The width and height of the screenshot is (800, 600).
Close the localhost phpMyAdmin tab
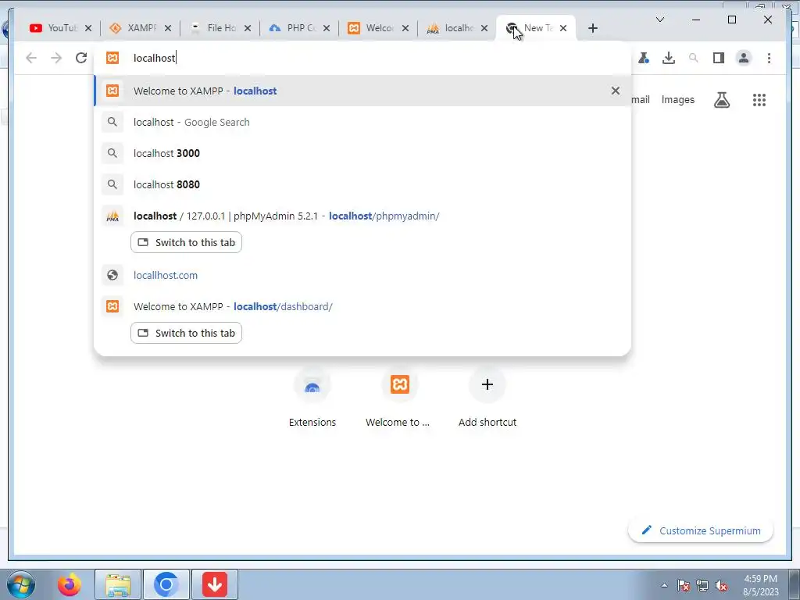pos(484,28)
